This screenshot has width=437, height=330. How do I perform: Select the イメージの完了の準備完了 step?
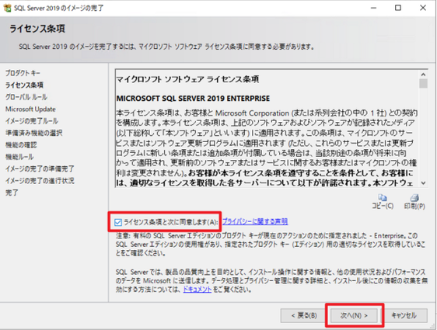pyautogui.click(x=40, y=169)
